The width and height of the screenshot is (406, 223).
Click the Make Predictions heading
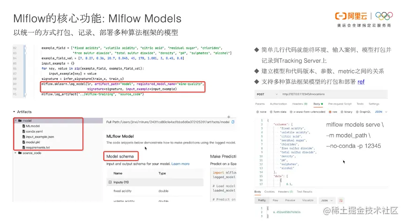click(223, 157)
